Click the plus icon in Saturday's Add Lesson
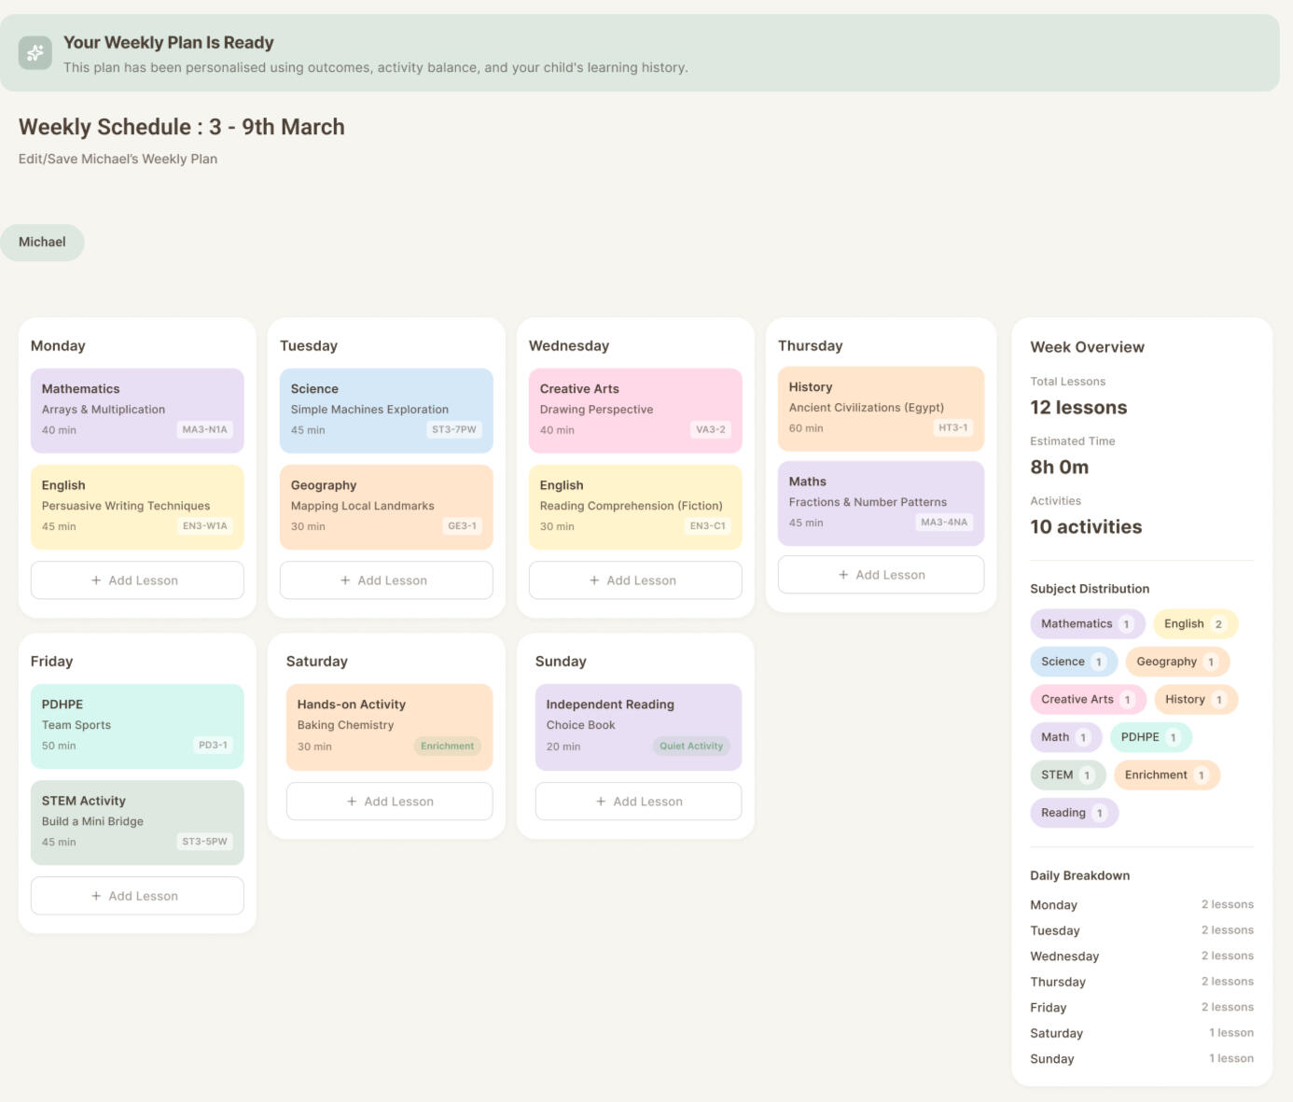The width and height of the screenshot is (1293, 1102). [352, 802]
